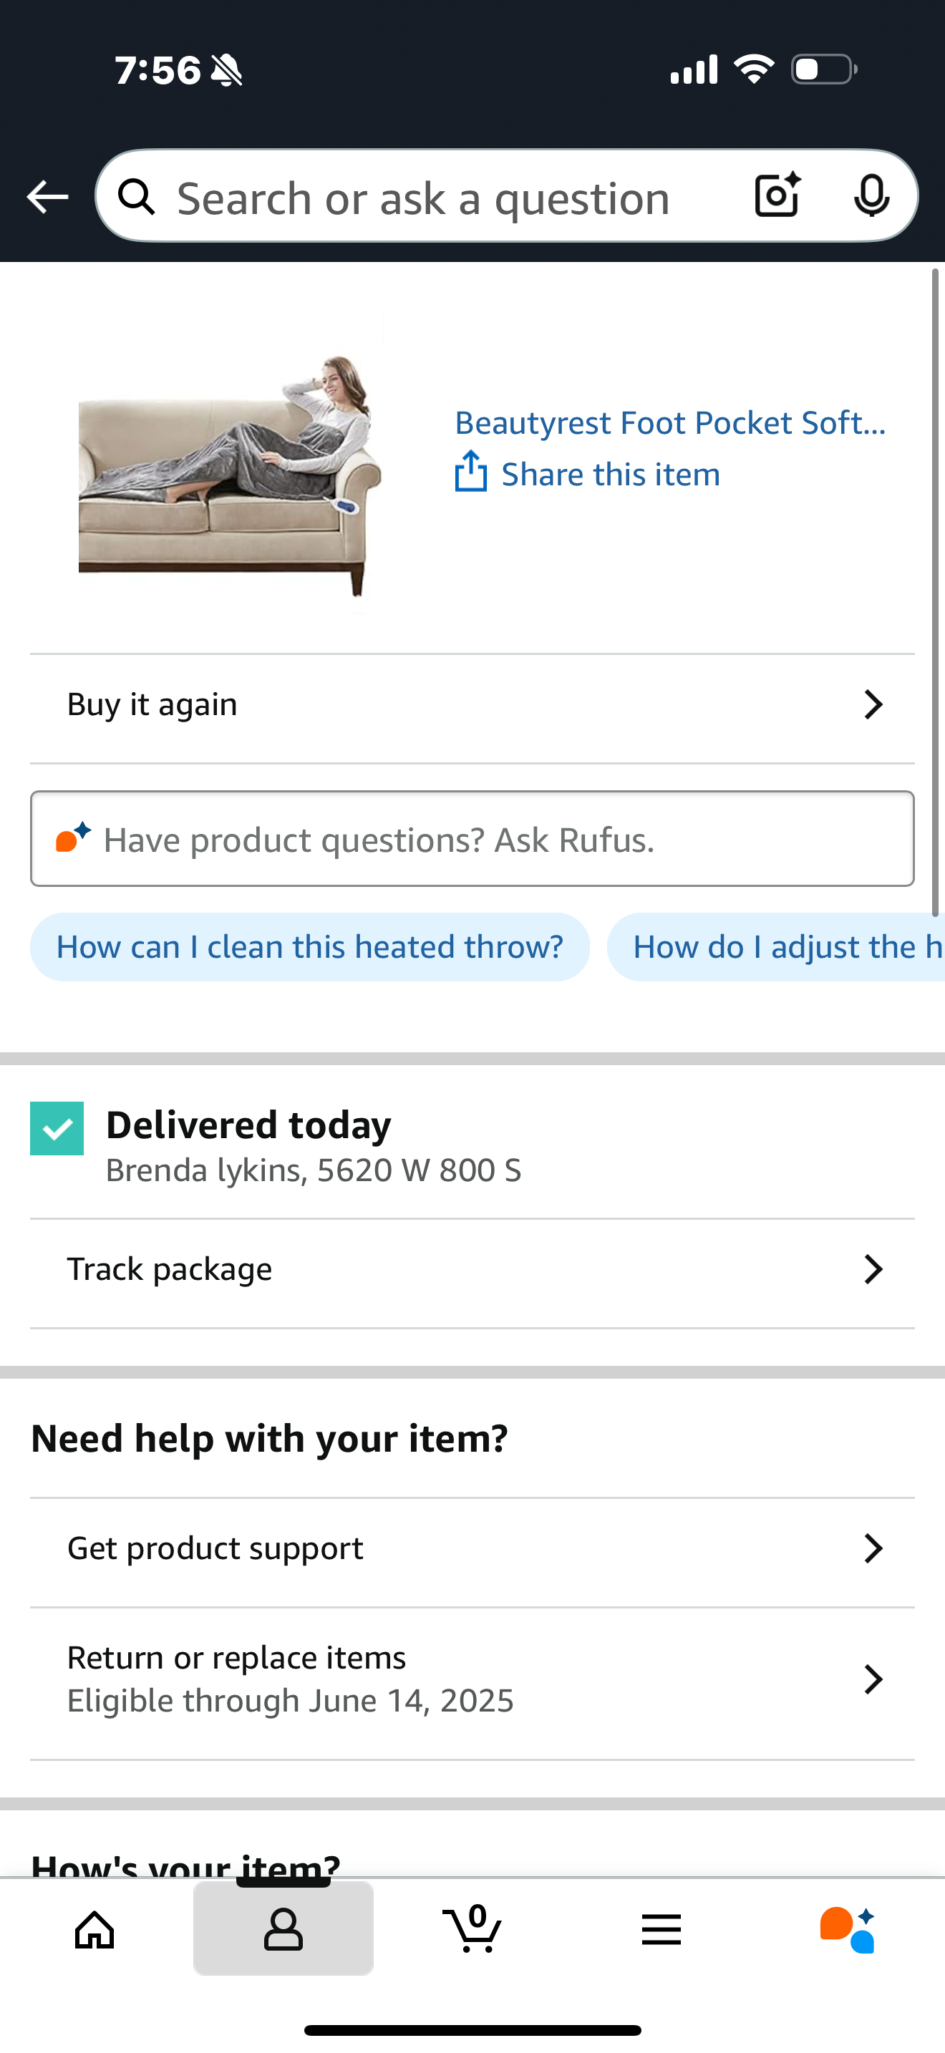Open Beautyrest Foot Pocket product link
Image resolution: width=945 pixels, height=2053 pixels.
point(670,422)
